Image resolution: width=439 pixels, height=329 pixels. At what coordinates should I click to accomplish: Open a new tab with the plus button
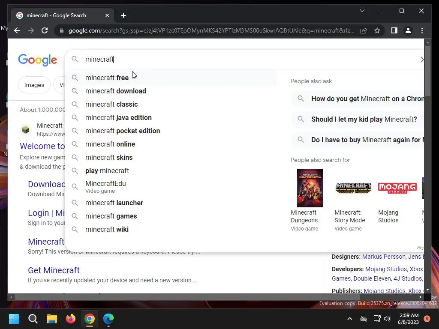[123, 15]
